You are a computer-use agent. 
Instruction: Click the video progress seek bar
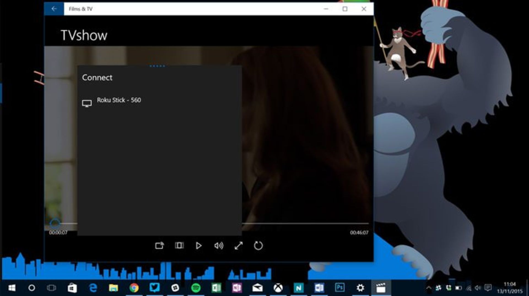click(303, 223)
